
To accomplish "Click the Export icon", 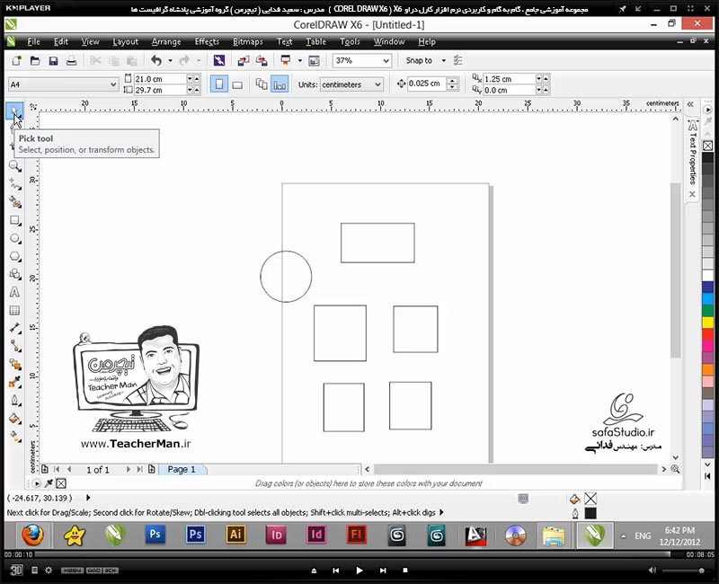I will pos(262,60).
